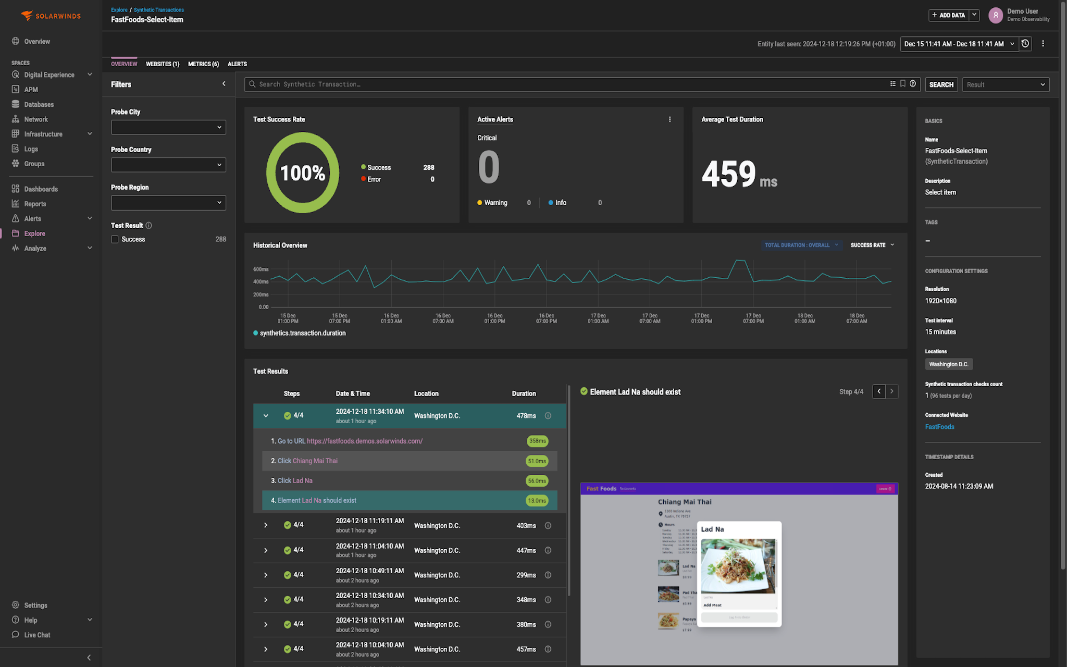Open the Active Alerts kebab menu

(669, 119)
